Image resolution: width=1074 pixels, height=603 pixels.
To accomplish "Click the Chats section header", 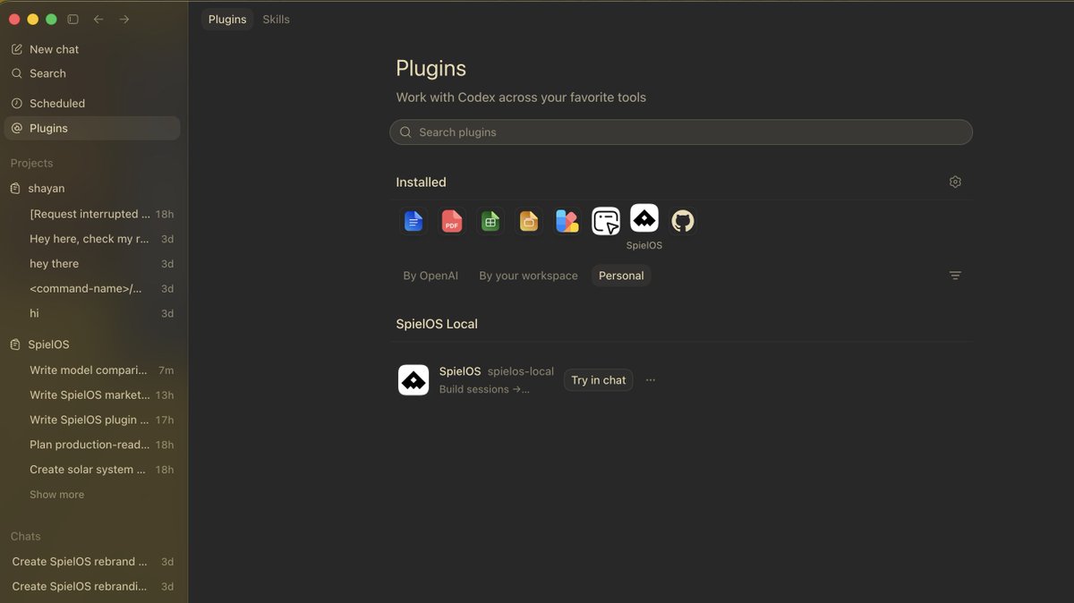I will click(25, 536).
